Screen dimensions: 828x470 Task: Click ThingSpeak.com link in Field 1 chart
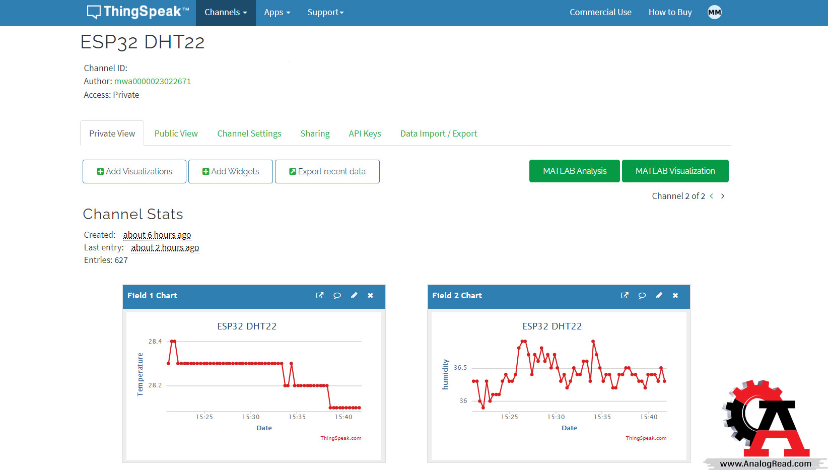[341, 438]
